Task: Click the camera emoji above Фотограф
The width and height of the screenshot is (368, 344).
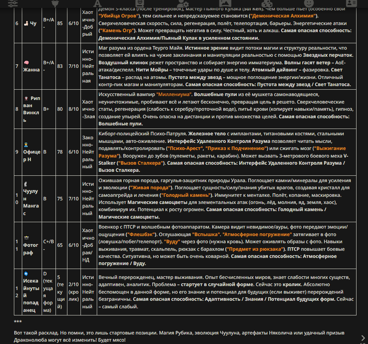Action: point(26,238)
